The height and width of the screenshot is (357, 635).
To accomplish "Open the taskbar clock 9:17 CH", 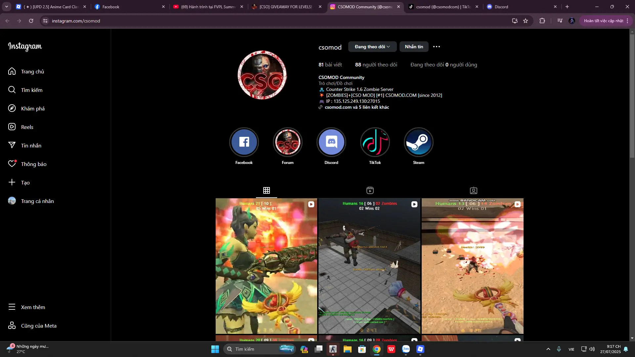I will 611,349.
